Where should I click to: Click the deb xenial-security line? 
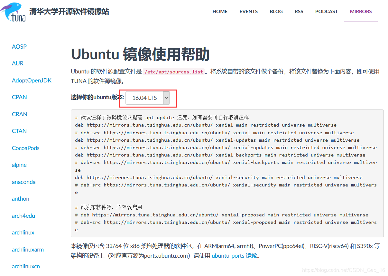tap(219, 177)
